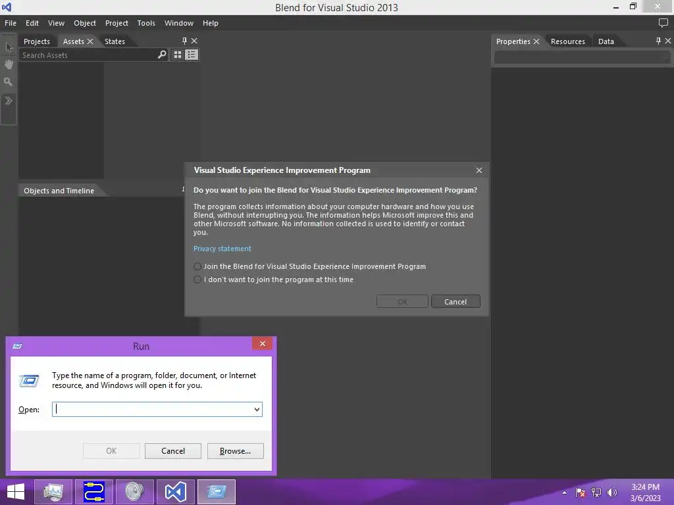Show hidden tray icons arrow
This screenshot has width=674, height=505.
click(564, 493)
